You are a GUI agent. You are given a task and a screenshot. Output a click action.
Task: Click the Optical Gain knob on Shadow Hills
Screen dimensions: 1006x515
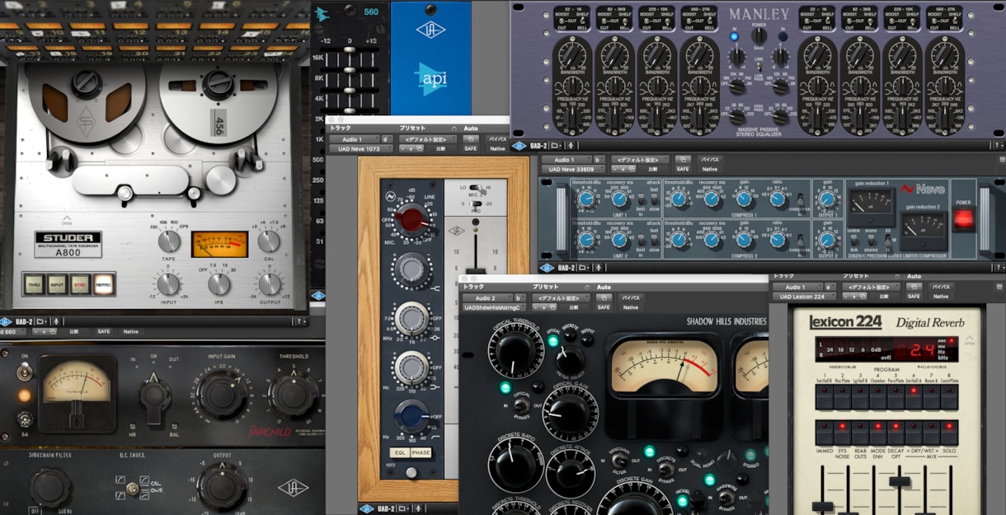(569, 412)
